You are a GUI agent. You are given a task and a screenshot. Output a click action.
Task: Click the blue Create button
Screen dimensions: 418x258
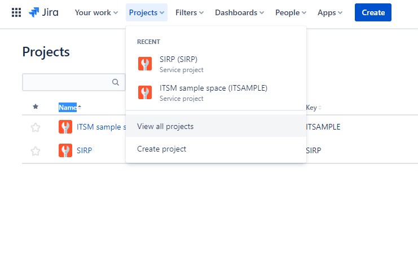coord(373,12)
